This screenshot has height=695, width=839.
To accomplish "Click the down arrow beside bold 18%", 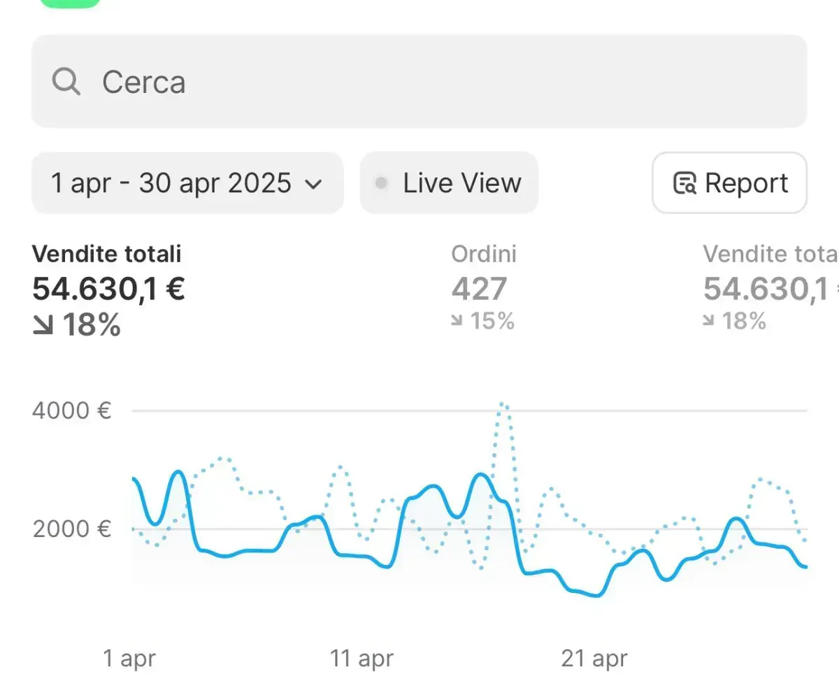I will 44,325.
